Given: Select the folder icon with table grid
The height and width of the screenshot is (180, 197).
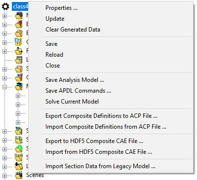Looking at the screenshot, I should click(x=19, y=60).
